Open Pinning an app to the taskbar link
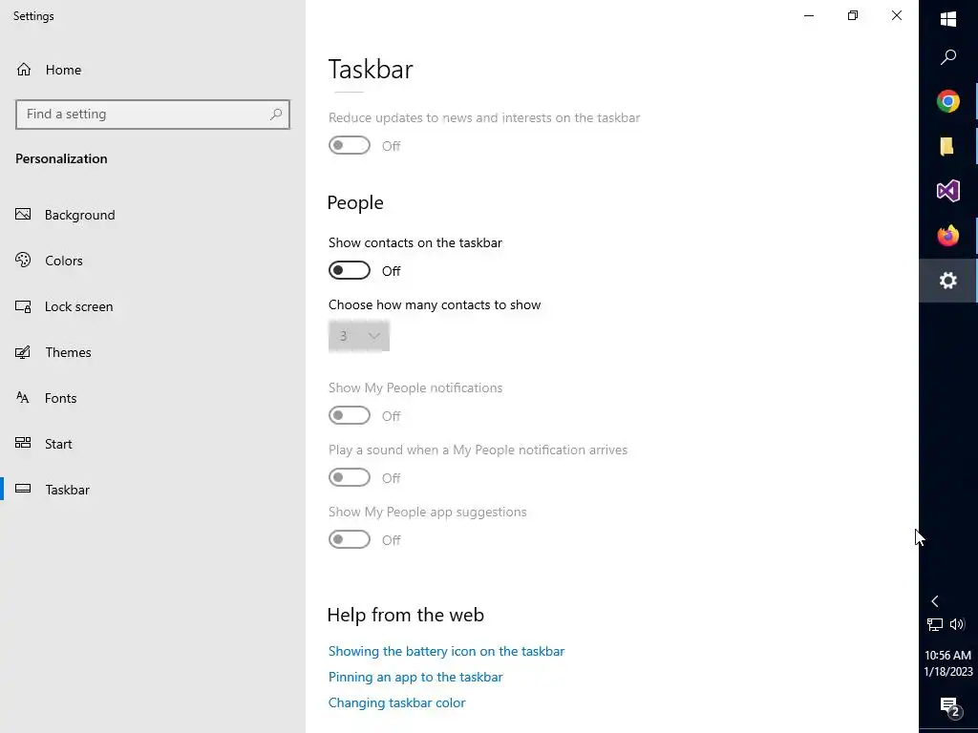The width and height of the screenshot is (978, 733). 415,677
